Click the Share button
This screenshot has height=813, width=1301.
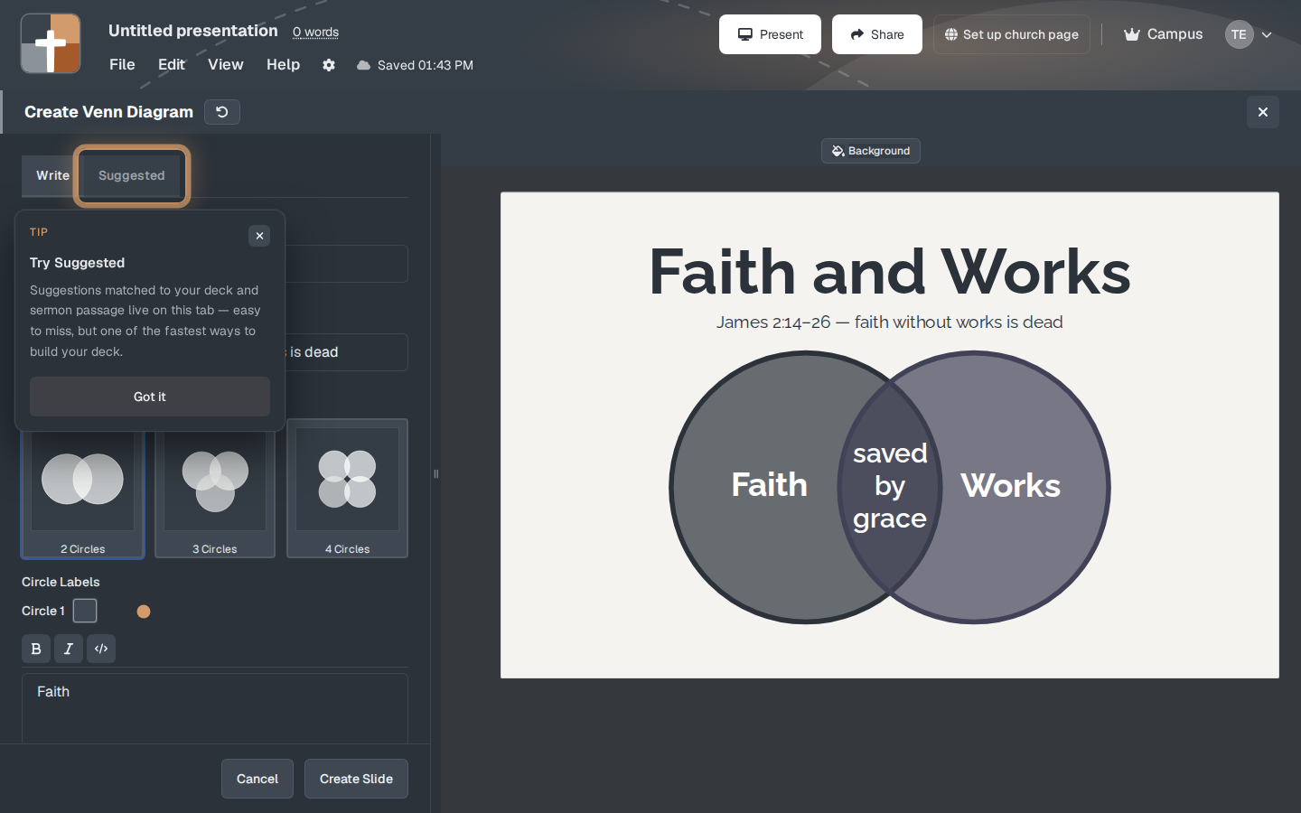[x=877, y=34]
